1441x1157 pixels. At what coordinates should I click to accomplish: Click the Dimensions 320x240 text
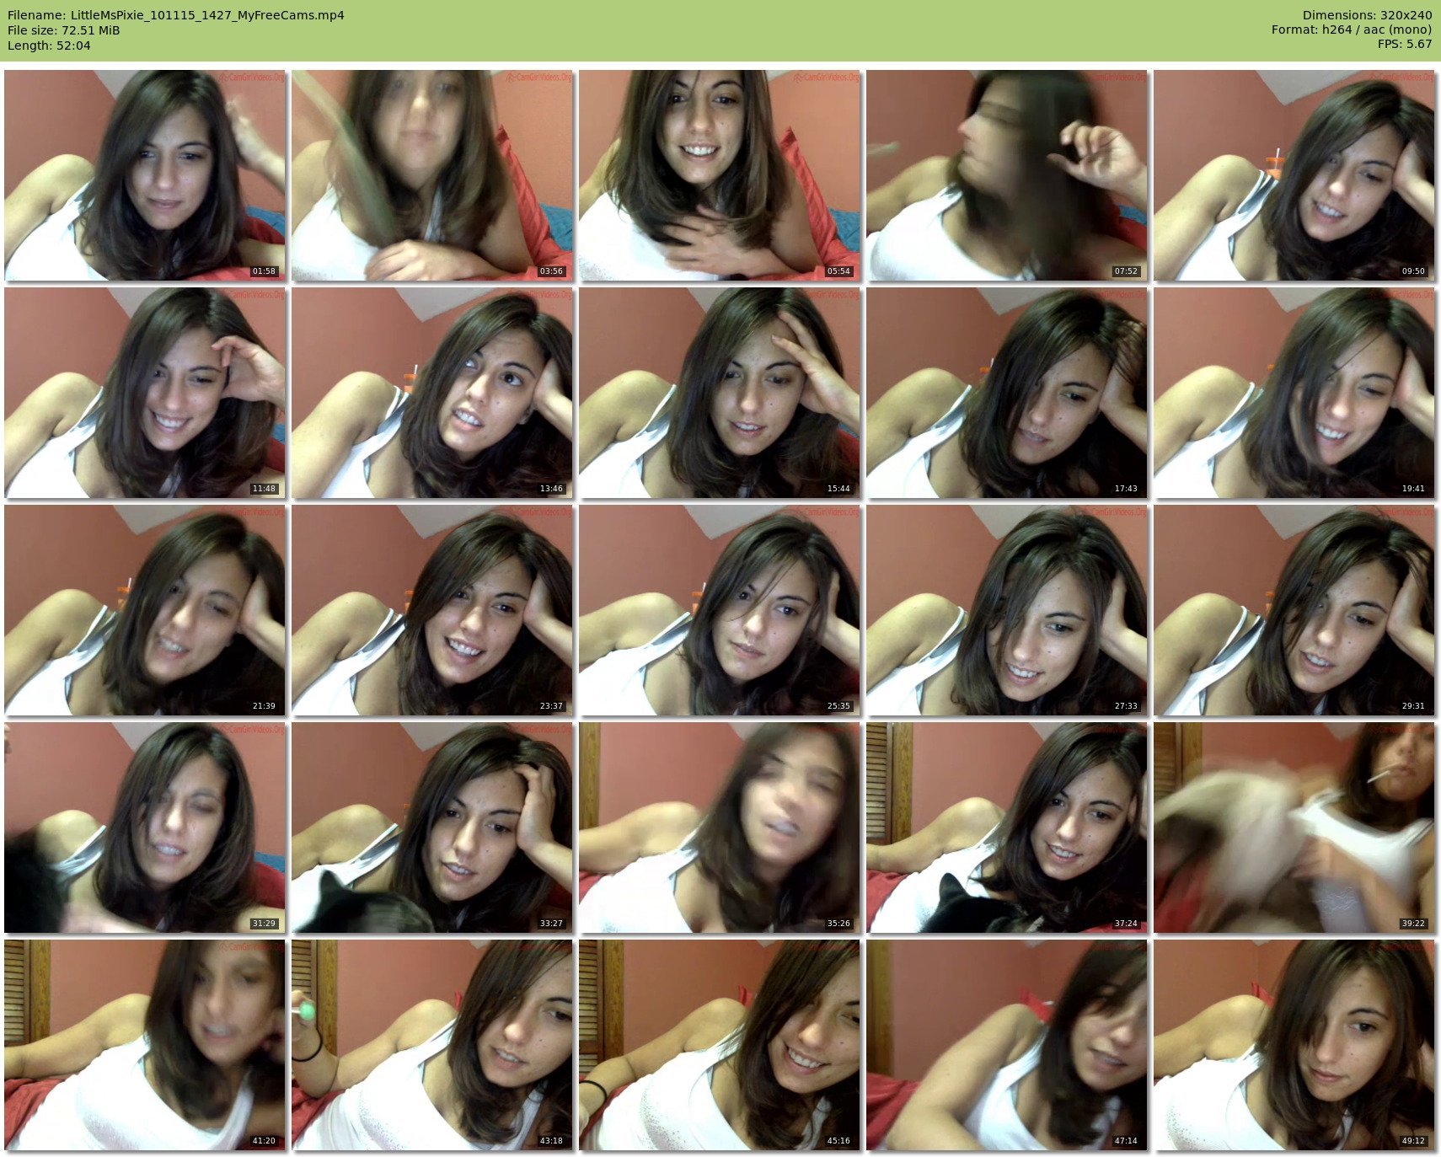[1367, 15]
